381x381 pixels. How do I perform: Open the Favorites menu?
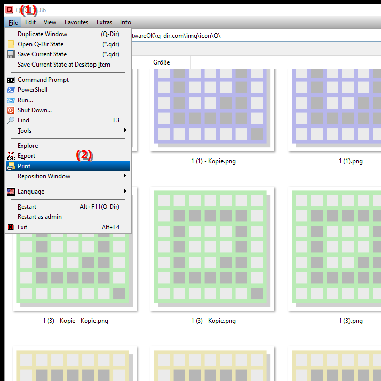[x=76, y=22]
